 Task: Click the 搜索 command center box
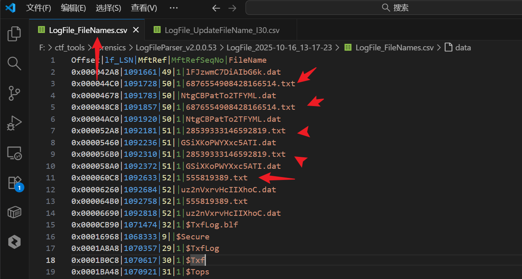384,8
